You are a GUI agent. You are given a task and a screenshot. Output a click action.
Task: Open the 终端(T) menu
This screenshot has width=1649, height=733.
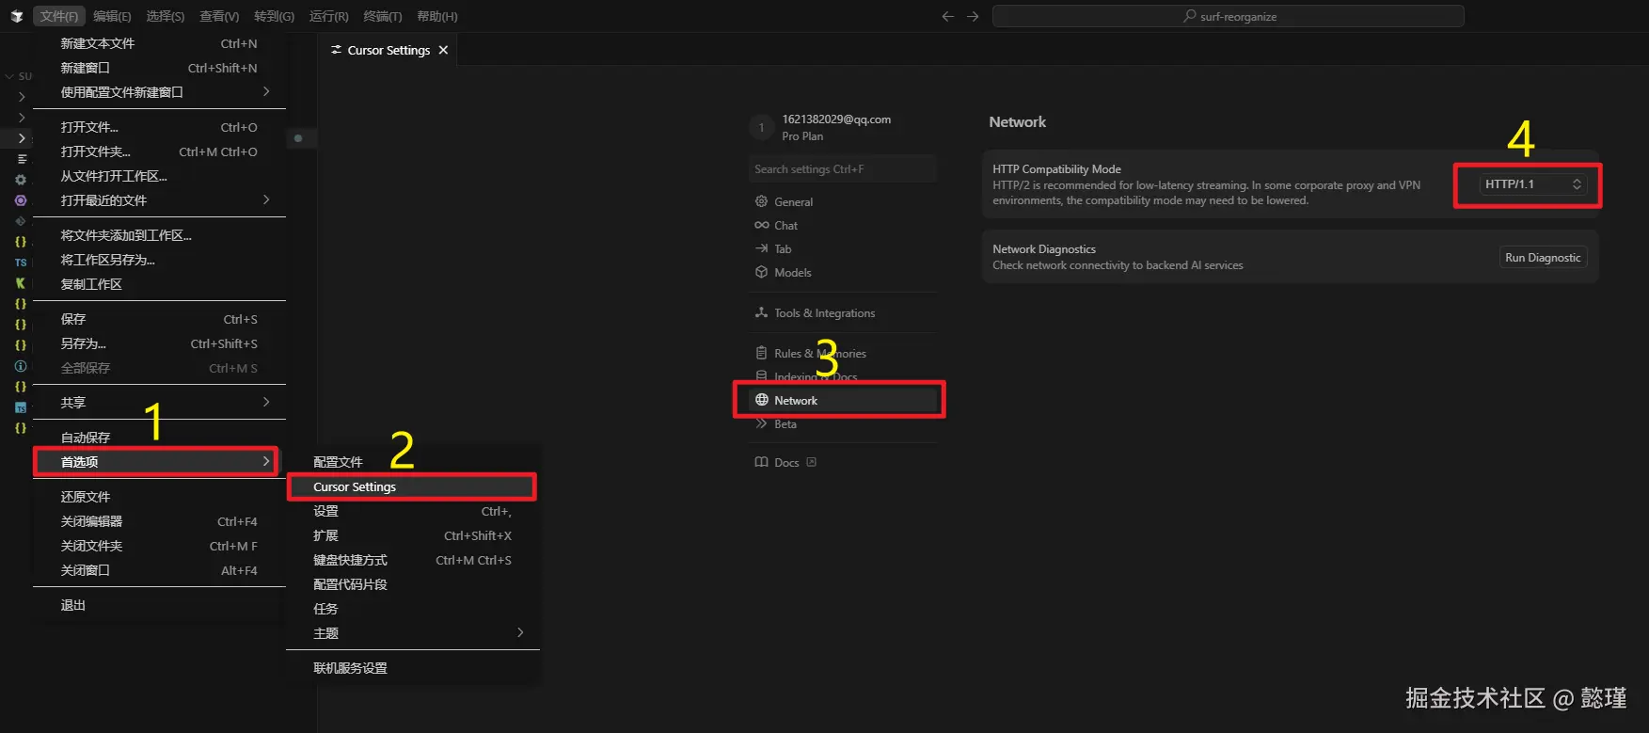coord(383,16)
